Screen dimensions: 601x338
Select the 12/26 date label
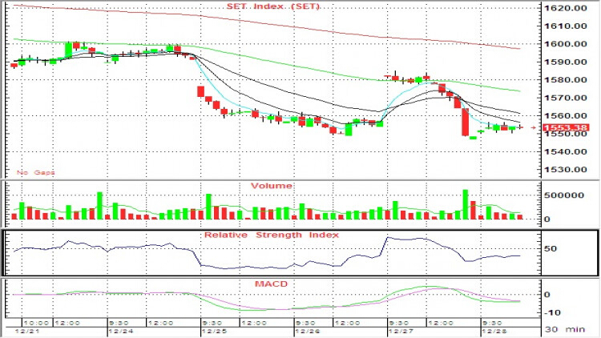[308, 331]
